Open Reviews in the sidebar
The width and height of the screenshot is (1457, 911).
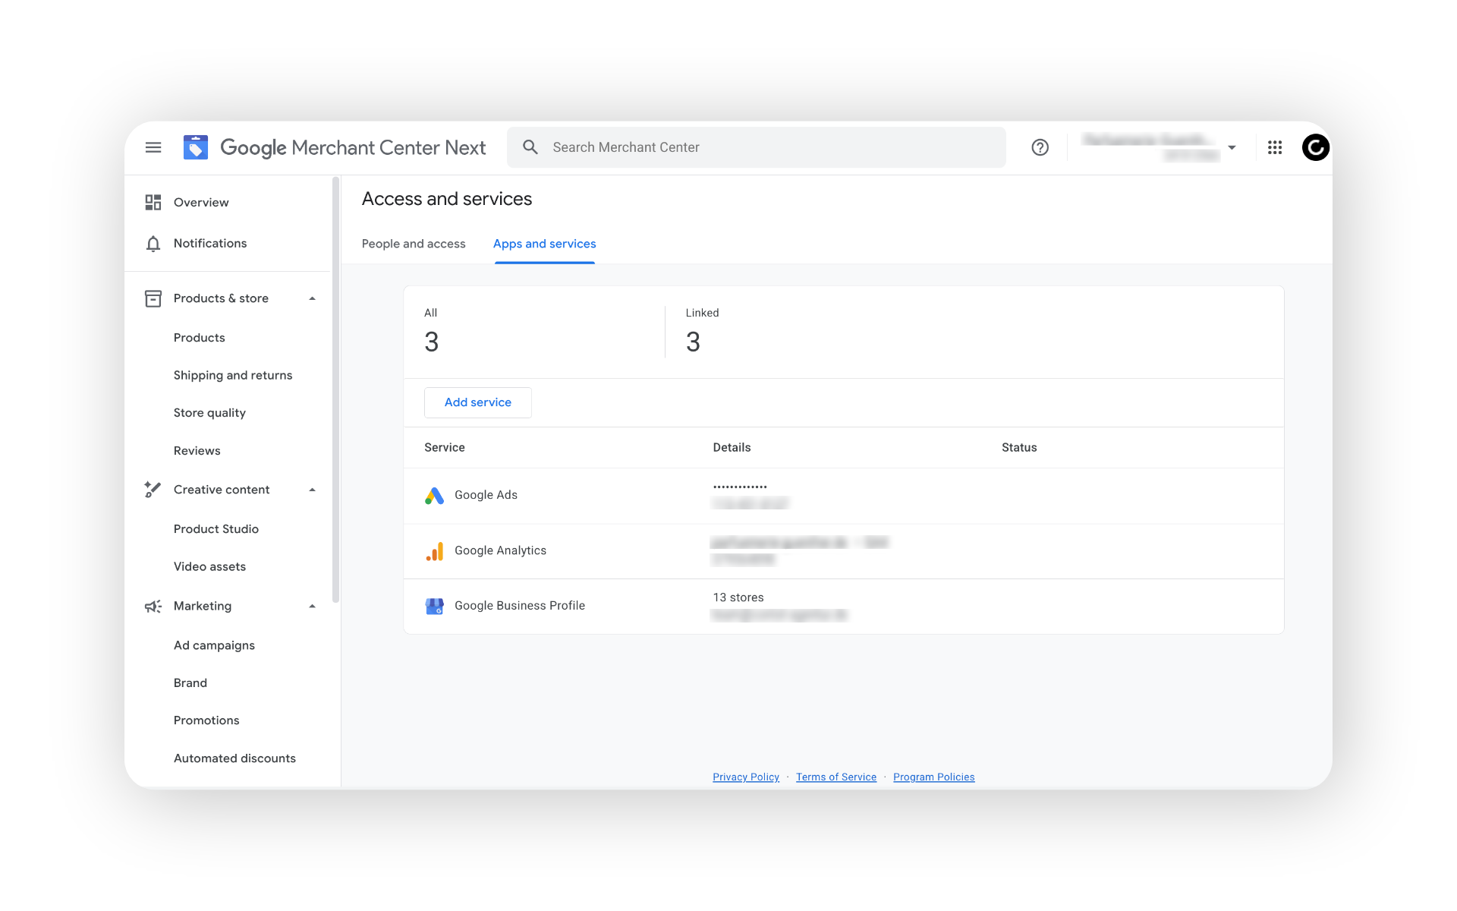click(x=197, y=451)
